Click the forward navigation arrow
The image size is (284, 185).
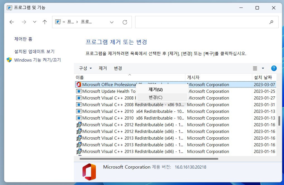(24, 22)
